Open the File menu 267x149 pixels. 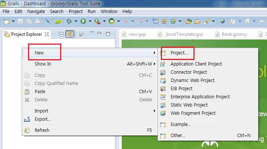coord(6,12)
